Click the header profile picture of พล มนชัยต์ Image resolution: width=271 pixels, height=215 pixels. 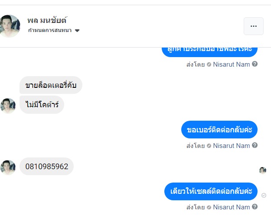10,26
